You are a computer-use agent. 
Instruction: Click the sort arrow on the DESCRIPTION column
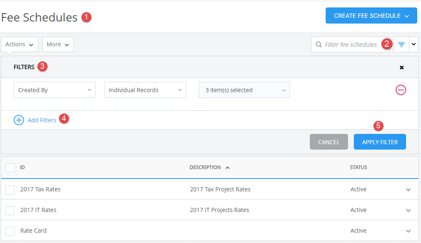point(227,167)
